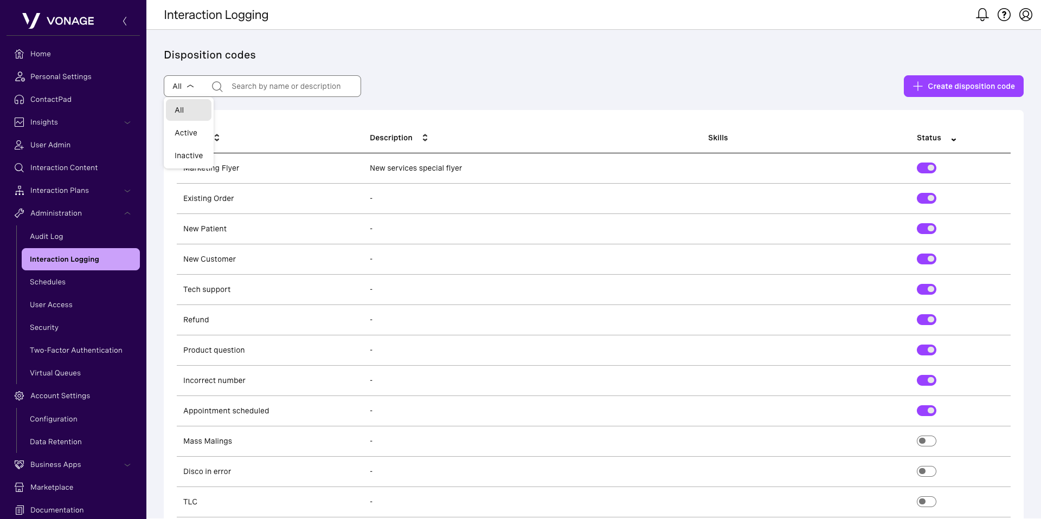The image size is (1041, 519).
Task: Open the Audit Log page
Action: tap(47, 236)
